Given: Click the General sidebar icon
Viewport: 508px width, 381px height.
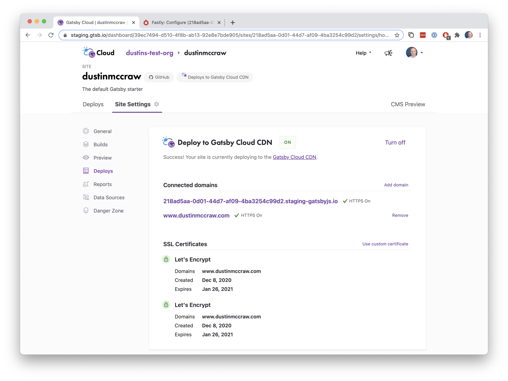Looking at the screenshot, I should click(x=86, y=131).
